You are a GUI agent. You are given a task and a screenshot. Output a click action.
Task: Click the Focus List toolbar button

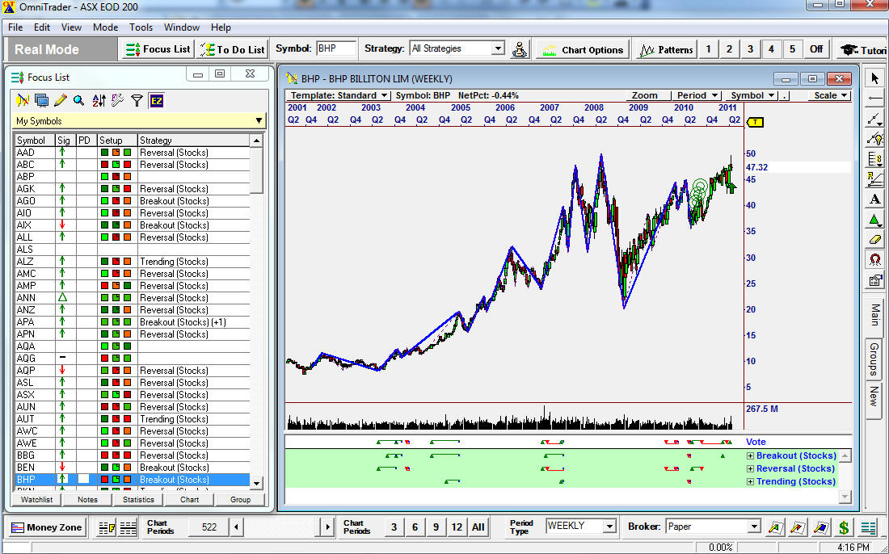tap(158, 49)
